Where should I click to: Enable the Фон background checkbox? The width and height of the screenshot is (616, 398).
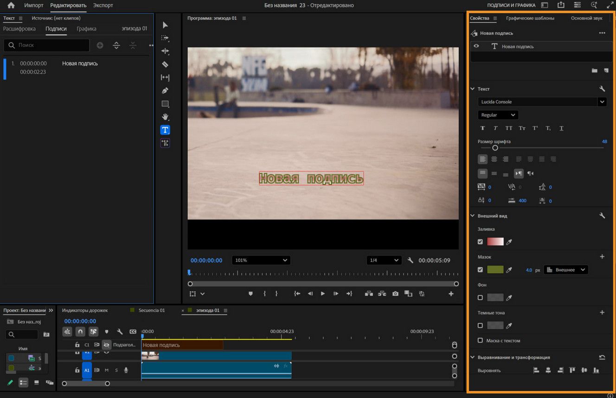(481, 297)
